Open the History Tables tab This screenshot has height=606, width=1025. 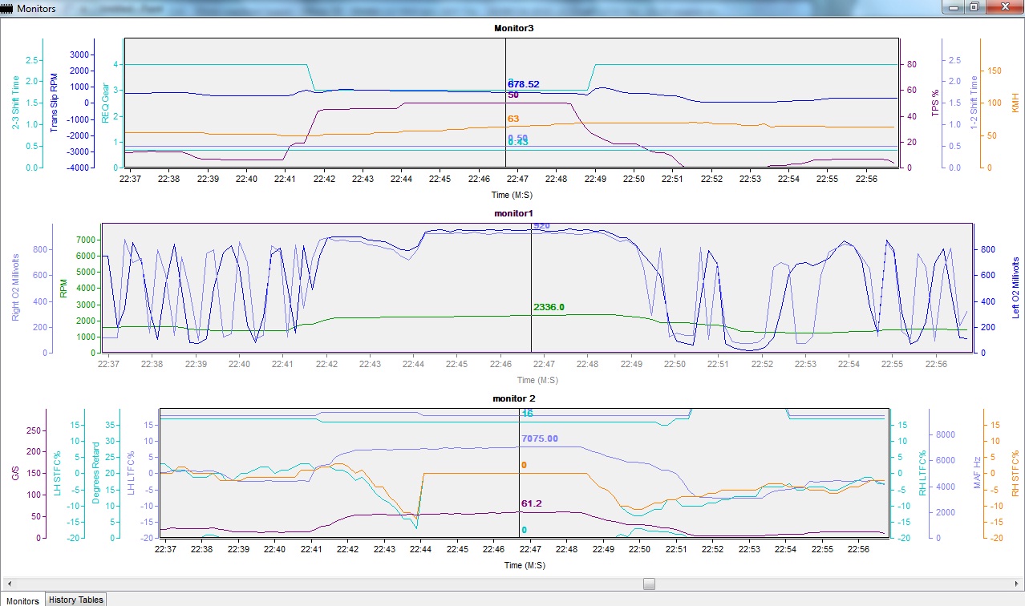tap(75, 599)
